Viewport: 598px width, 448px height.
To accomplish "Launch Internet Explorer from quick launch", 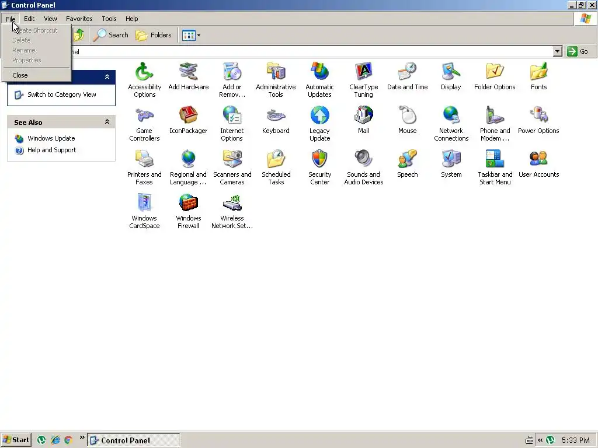I will tap(55, 440).
